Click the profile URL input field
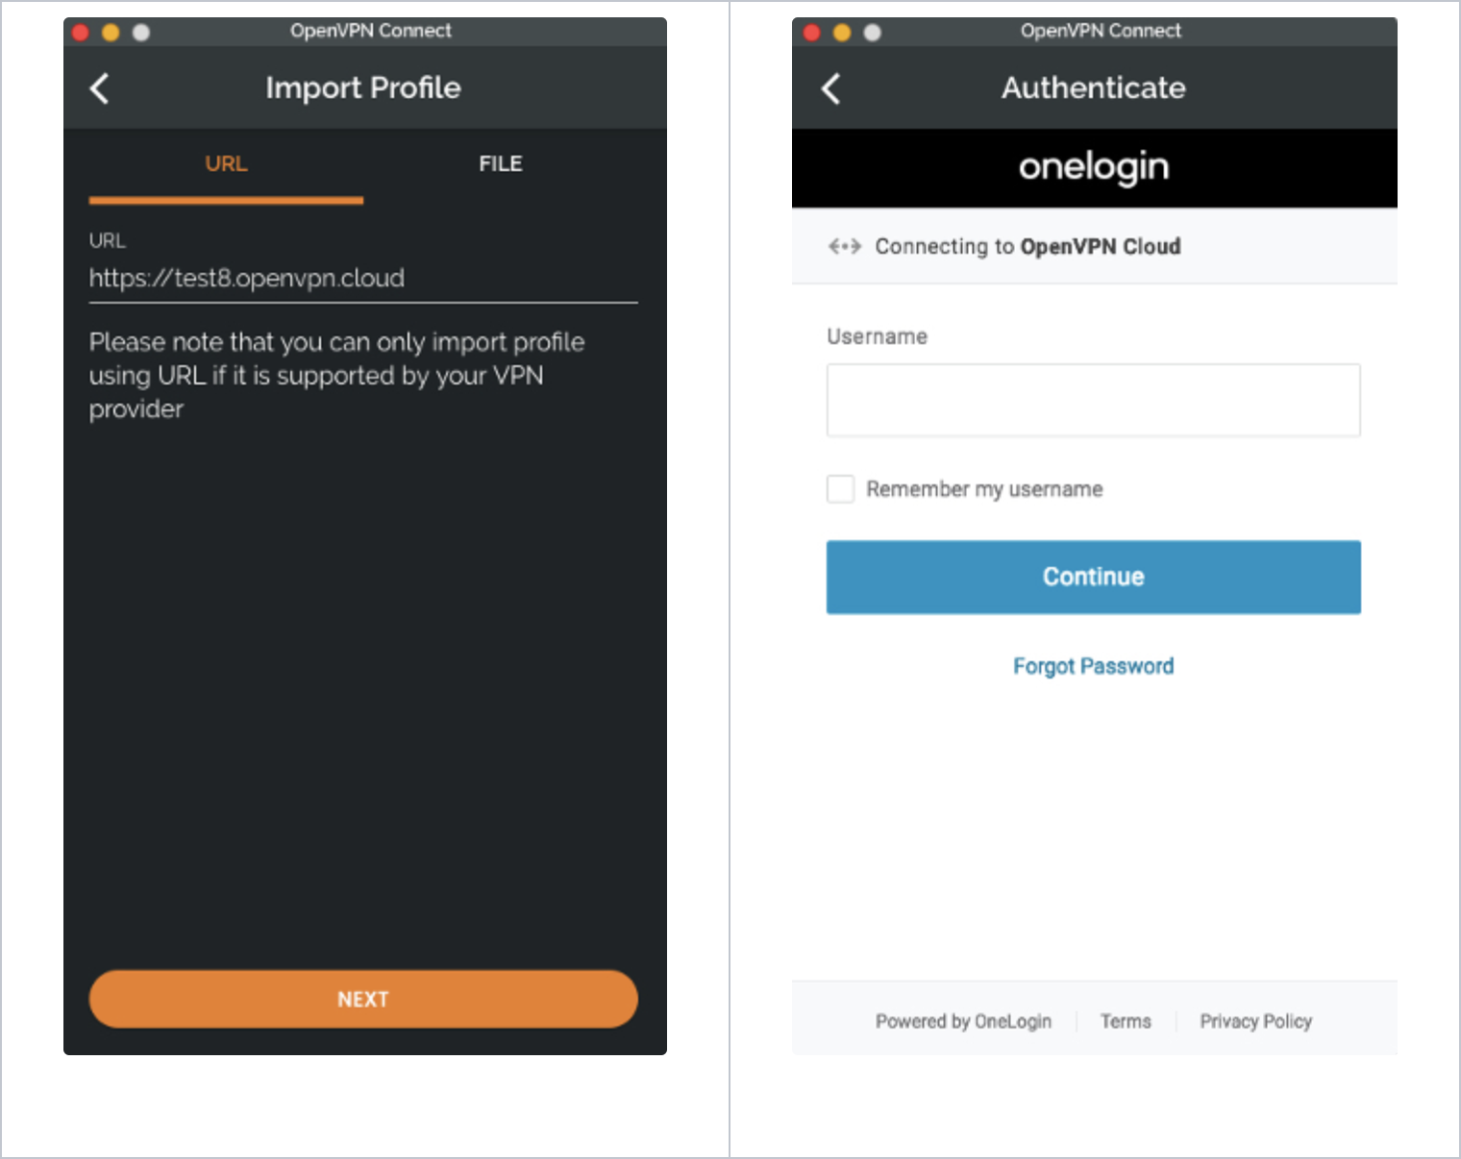Screen dimensions: 1461x1159 tap(362, 279)
